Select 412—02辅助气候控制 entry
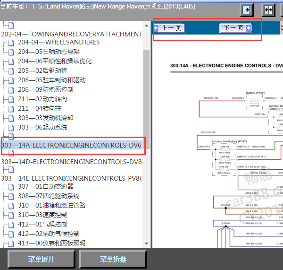Screen dimensions: 283x270 (49, 234)
